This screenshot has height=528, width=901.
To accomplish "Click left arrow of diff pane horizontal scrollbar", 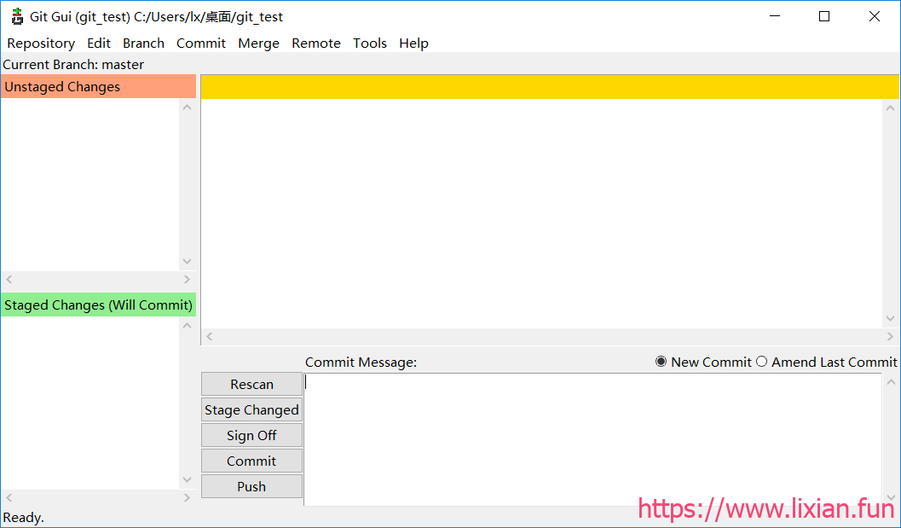I will point(209,336).
